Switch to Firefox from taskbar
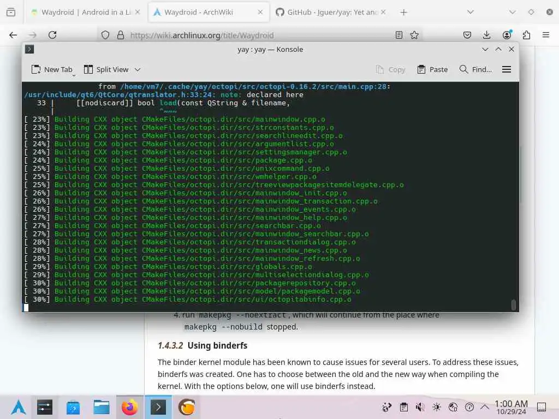This screenshot has height=419, width=559. pos(130,407)
